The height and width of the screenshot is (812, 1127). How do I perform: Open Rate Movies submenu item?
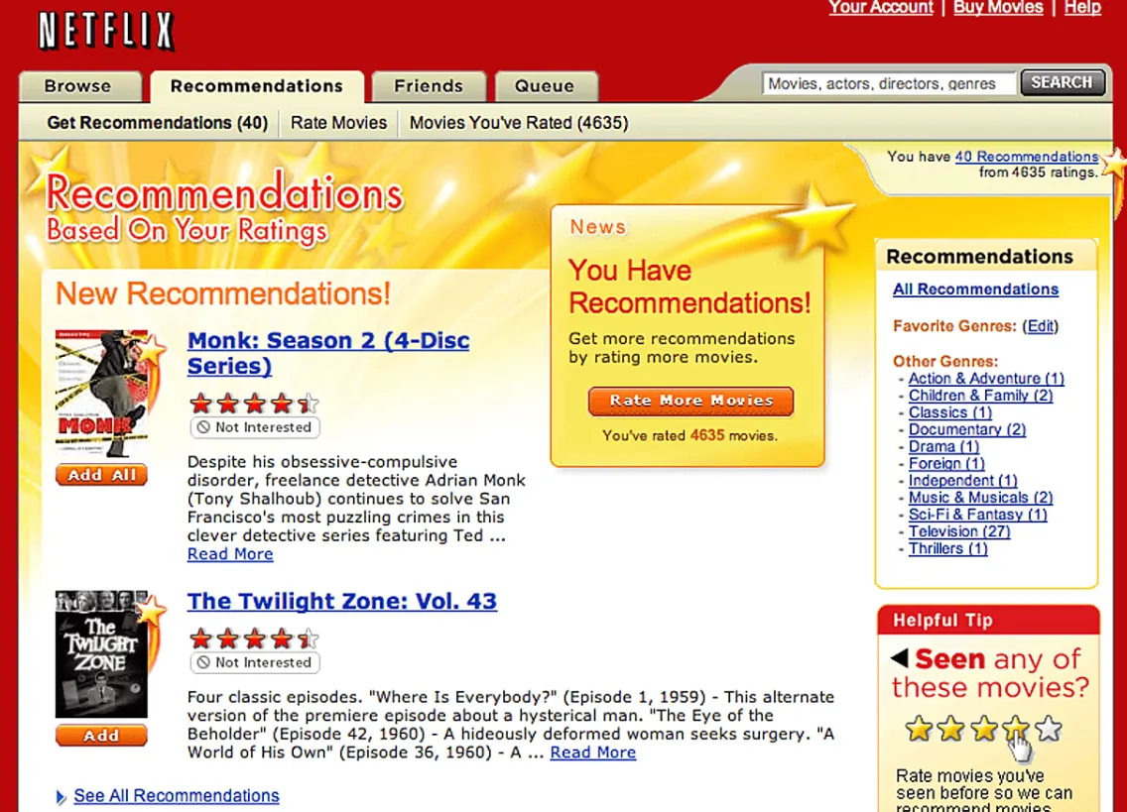pyautogui.click(x=338, y=123)
